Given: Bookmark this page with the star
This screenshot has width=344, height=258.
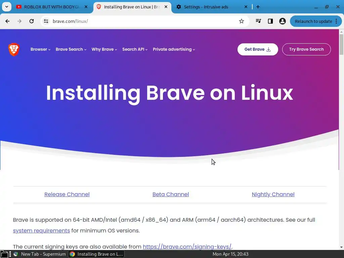Looking at the screenshot, I should (242, 21).
